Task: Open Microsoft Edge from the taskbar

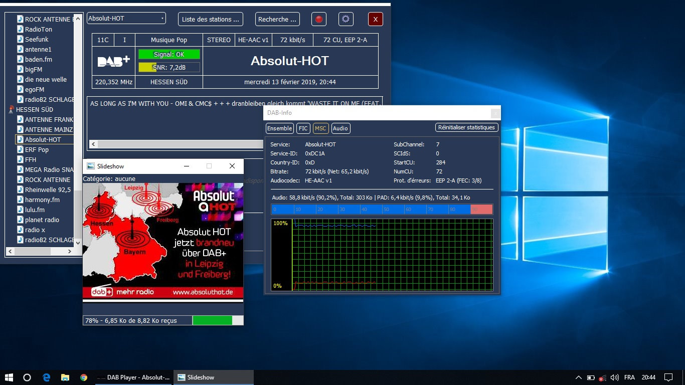Action: pyautogui.click(x=46, y=377)
